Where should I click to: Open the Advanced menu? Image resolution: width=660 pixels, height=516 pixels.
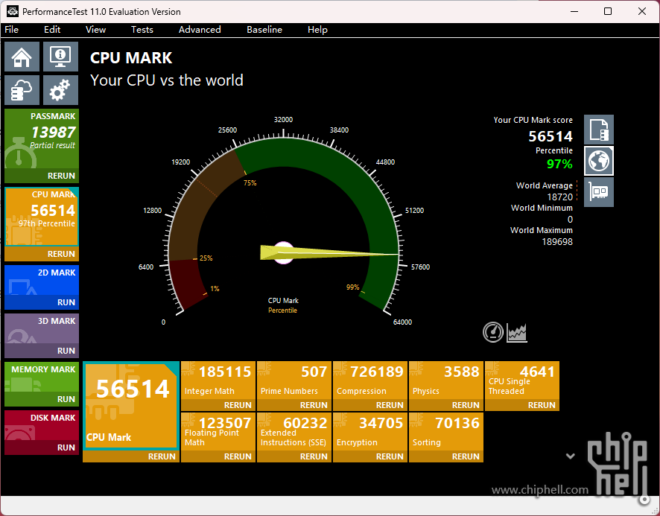click(200, 30)
